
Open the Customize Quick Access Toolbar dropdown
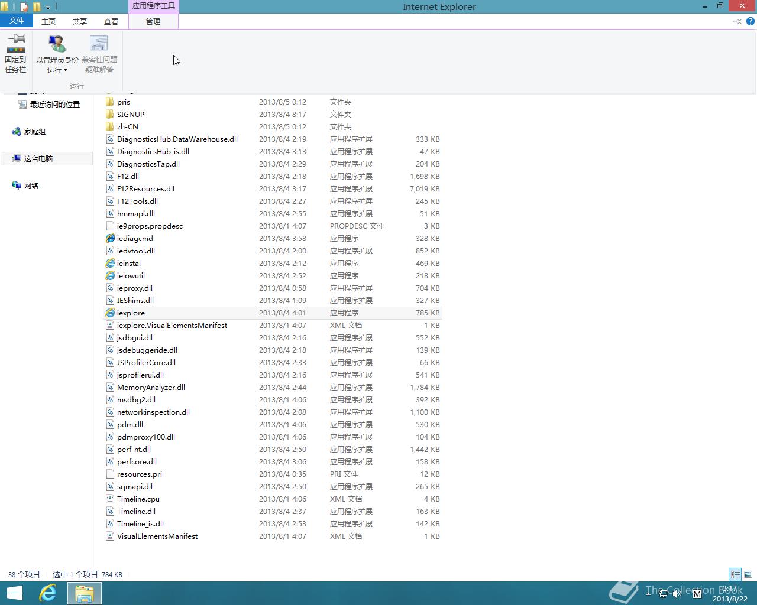[48, 8]
